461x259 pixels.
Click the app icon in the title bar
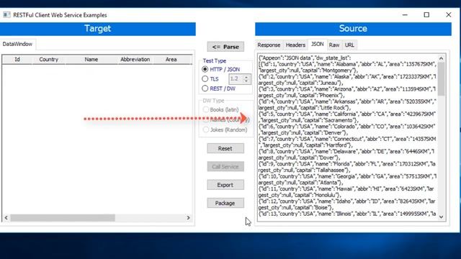pos(6,15)
